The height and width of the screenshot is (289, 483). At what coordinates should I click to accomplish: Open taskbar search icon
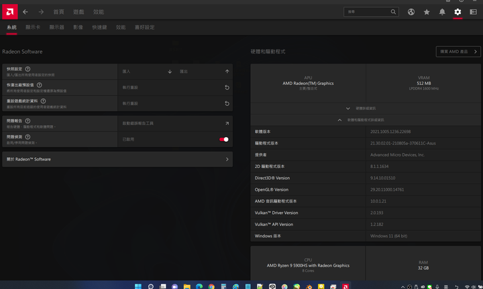[x=151, y=286]
